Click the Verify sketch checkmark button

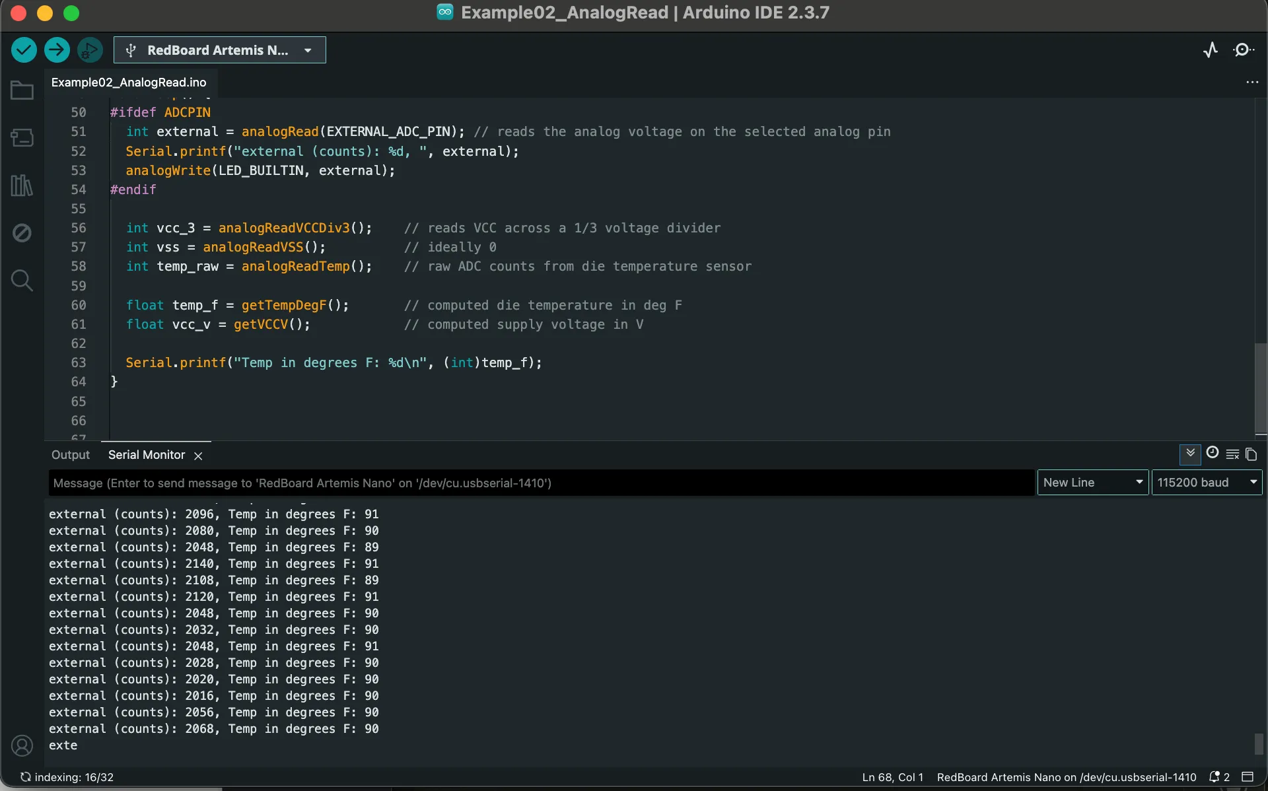[24, 50]
